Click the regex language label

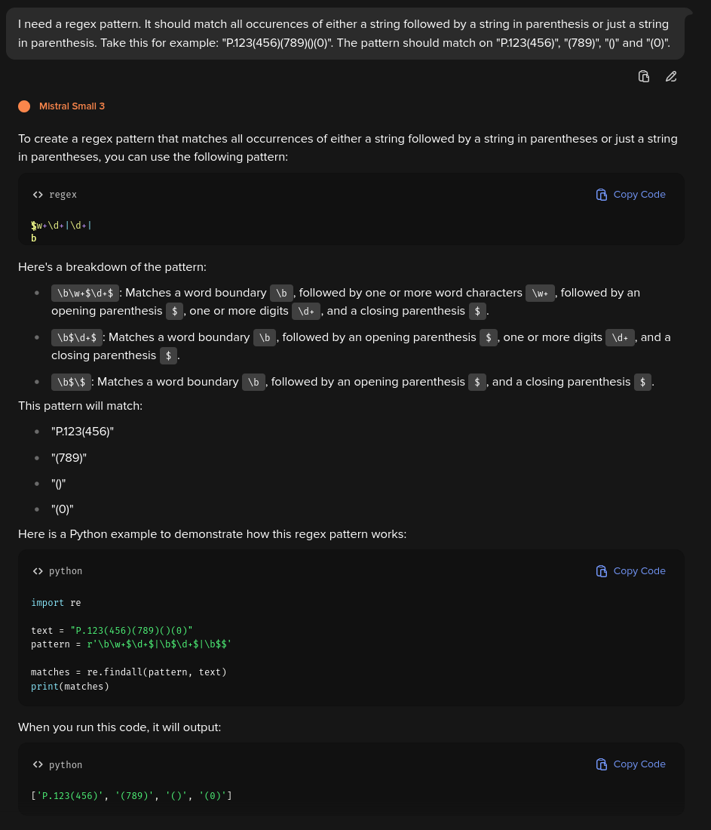pyautogui.click(x=63, y=195)
